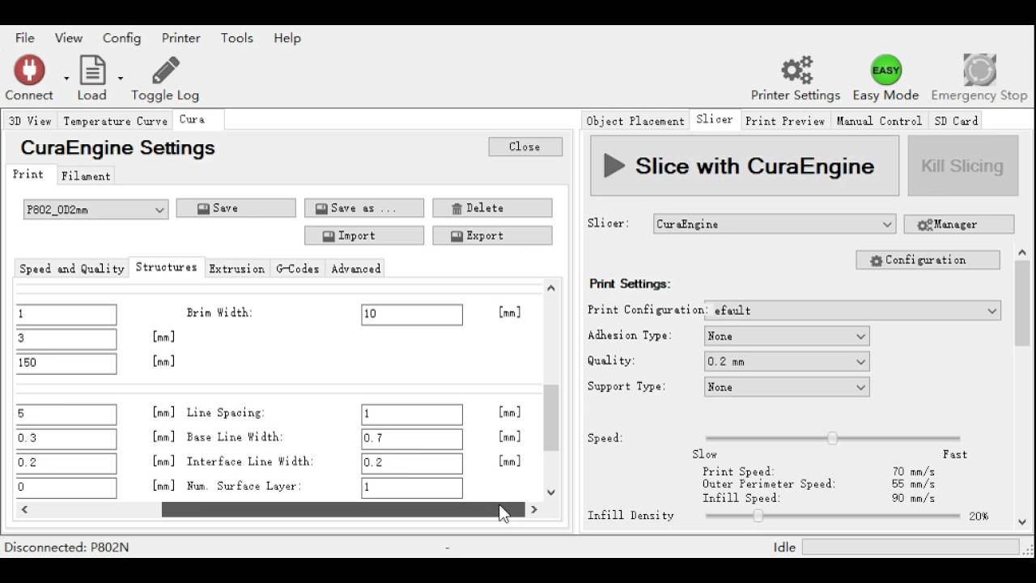The height and width of the screenshot is (583, 1036).
Task: Click the Line Spacing input field
Action: pos(412,414)
